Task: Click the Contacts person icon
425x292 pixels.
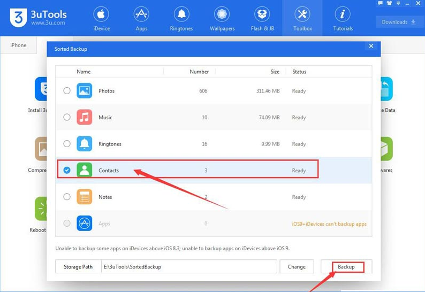Action: [84, 170]
